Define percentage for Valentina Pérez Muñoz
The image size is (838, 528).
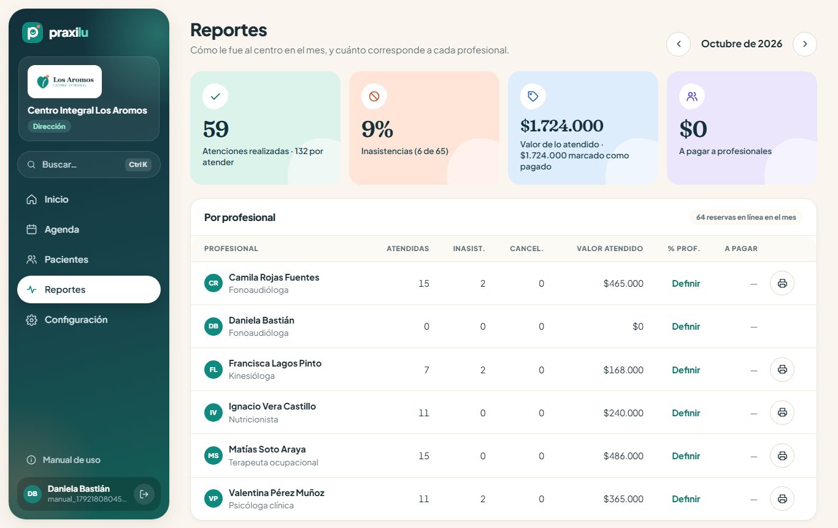tap(686, 499)
